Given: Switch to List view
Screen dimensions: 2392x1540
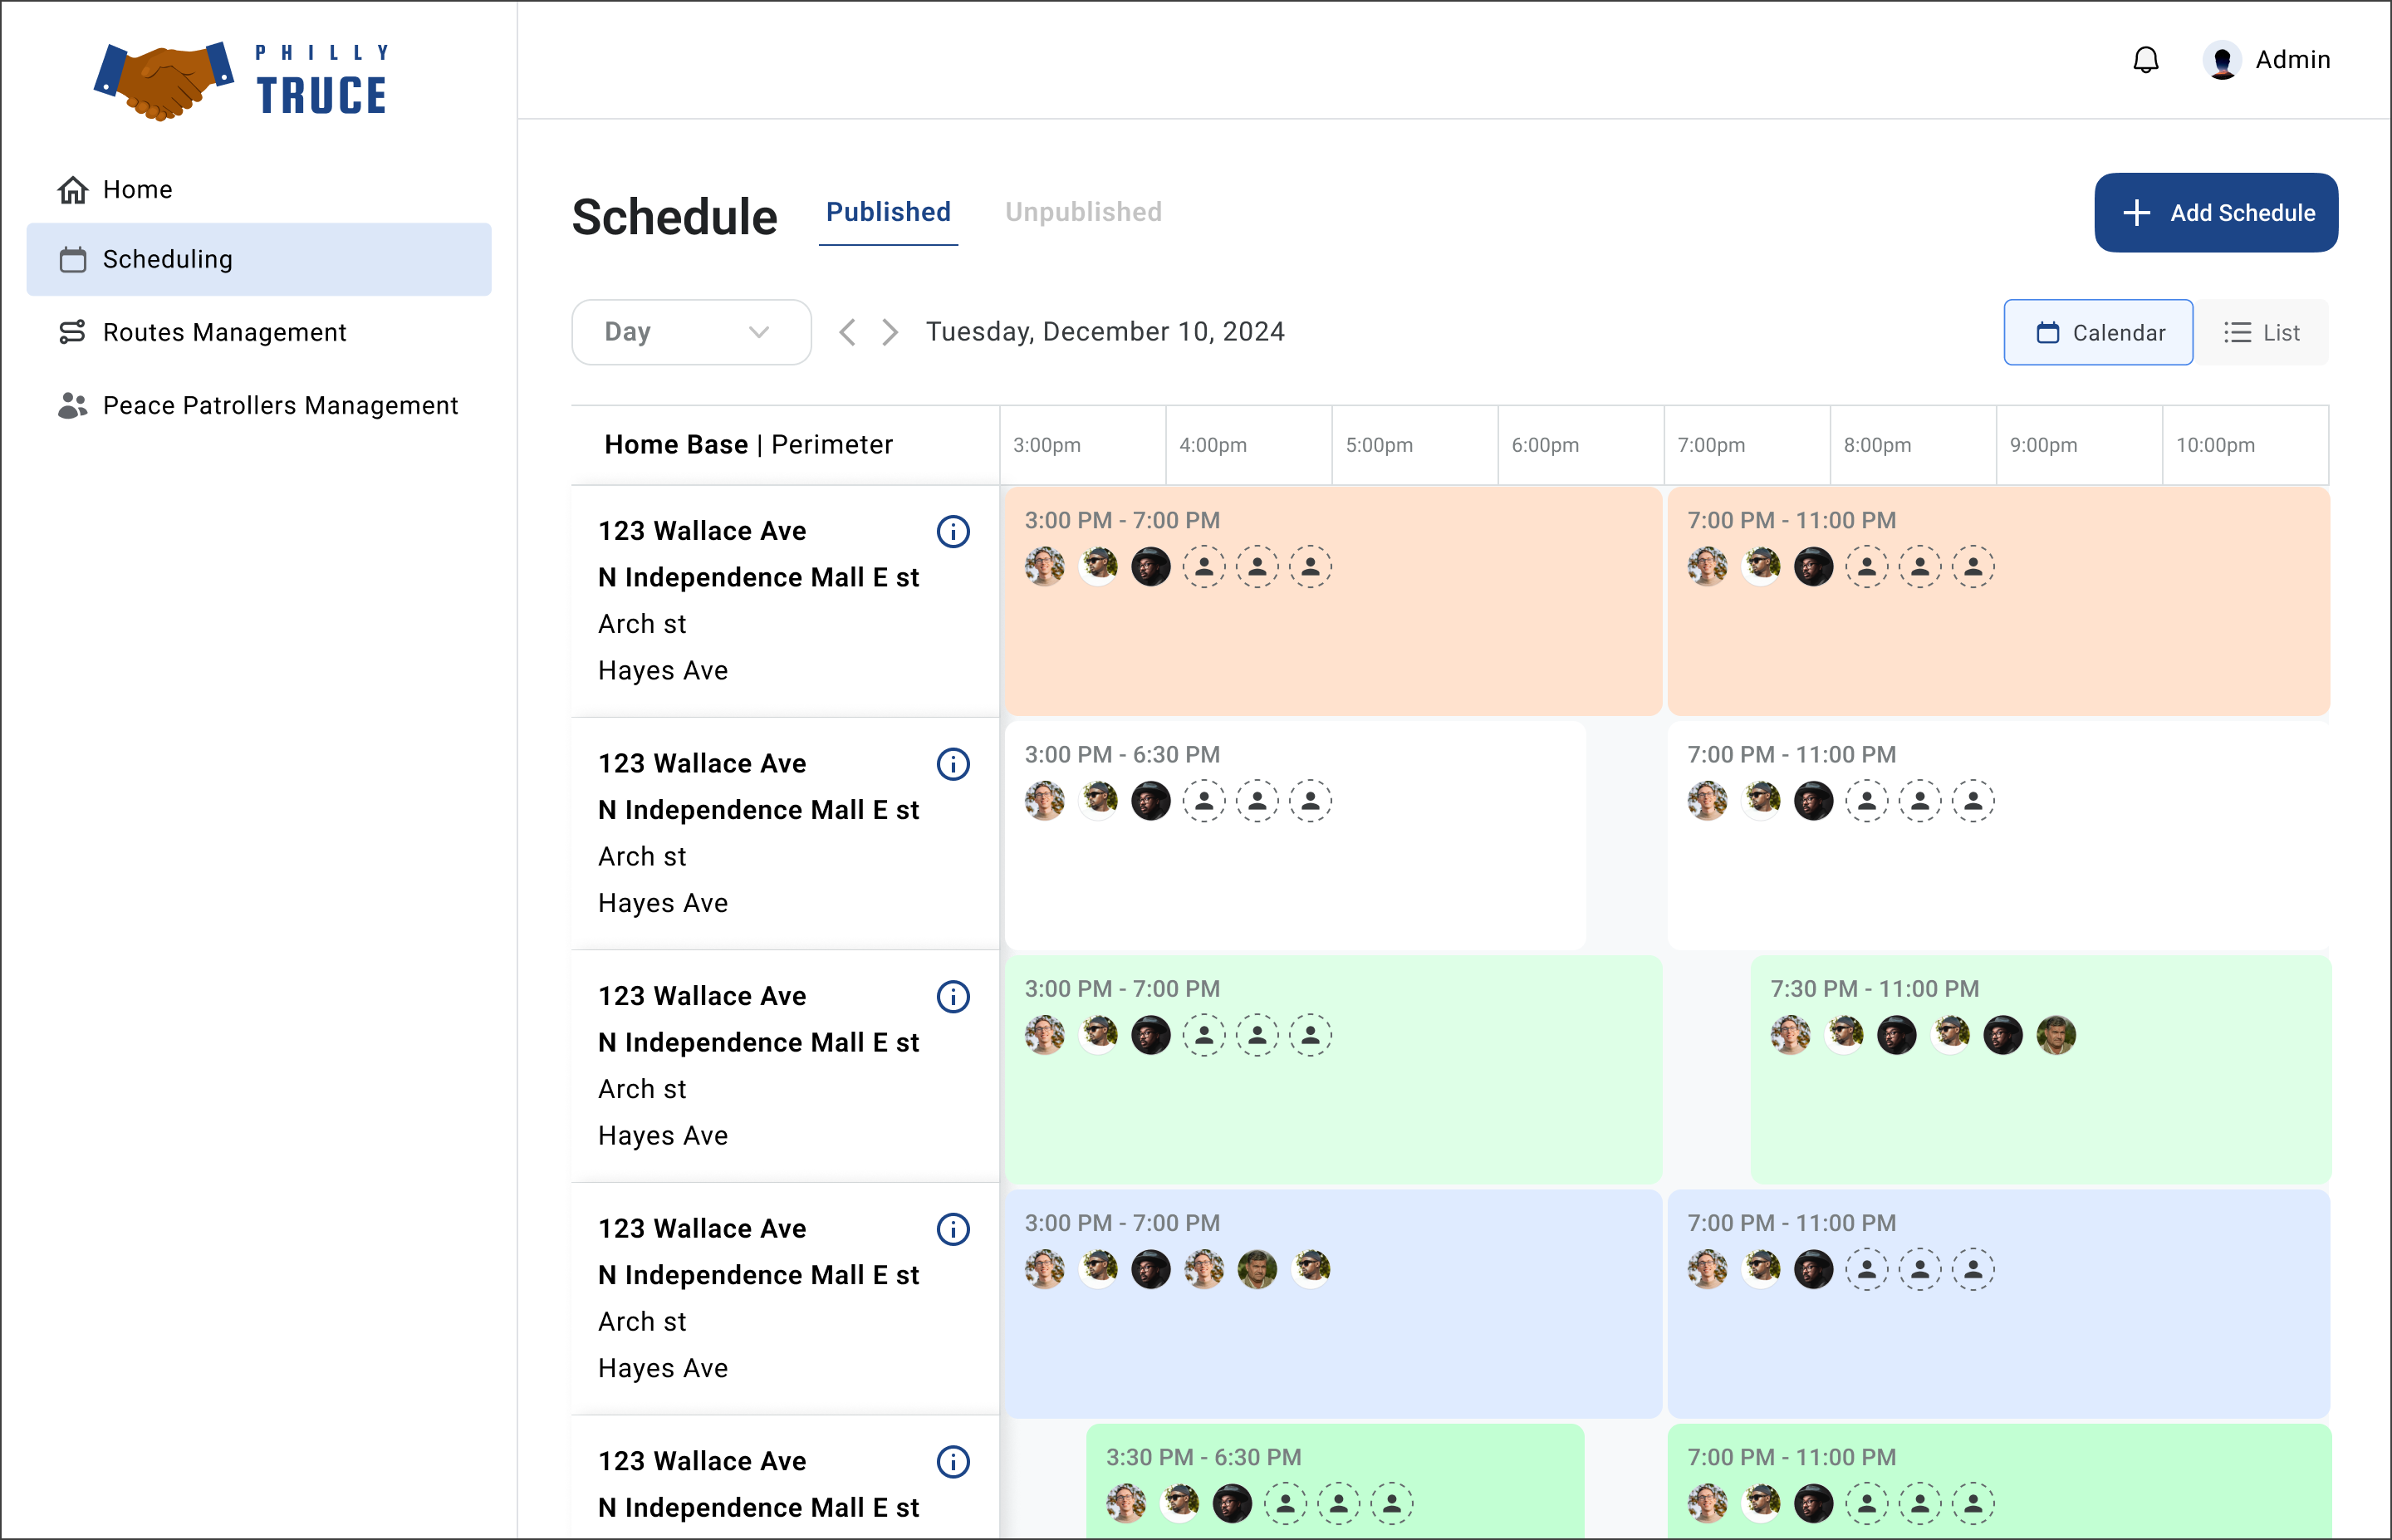Looking at the screenshot, I should tap(2261, 332).
